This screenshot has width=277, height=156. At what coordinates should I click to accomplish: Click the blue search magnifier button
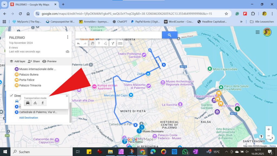(170, 35)
